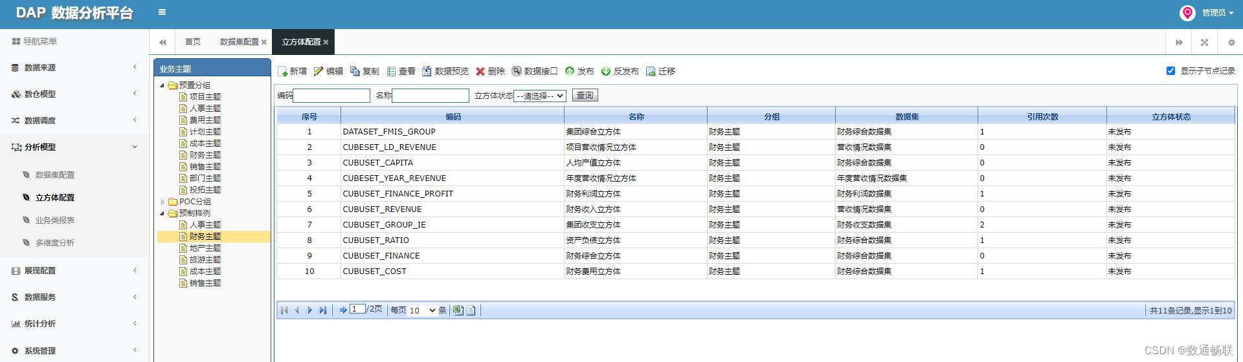Select row CUBUSET_GROUP_IE
1243x362 pixels.
tap(756, 225)
